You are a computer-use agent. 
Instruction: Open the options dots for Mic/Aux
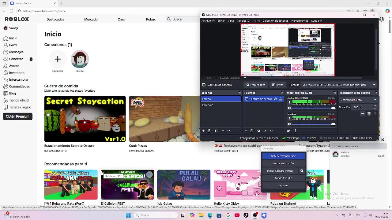point(289,119)
